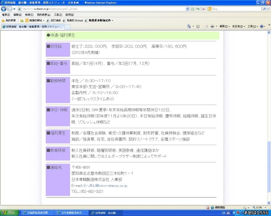Image resolution: width=271 pixels, height=216 pixels.
Task: Open the 檢視(V) menu
Action: point(29,15)
